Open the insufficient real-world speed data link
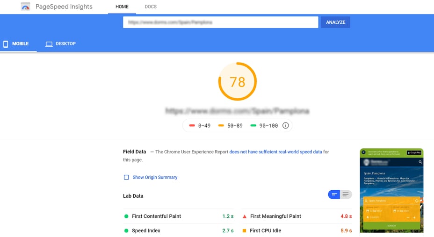The height and width of the screenshot is (237, 434). pos(275,152)
